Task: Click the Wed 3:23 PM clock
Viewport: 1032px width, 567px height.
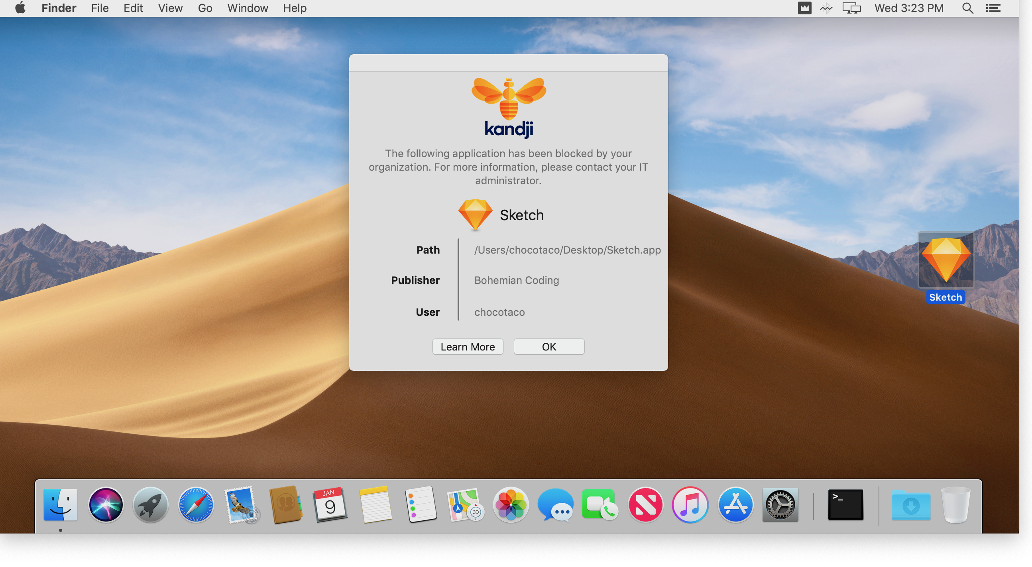Action: click(x=908, y=8)
